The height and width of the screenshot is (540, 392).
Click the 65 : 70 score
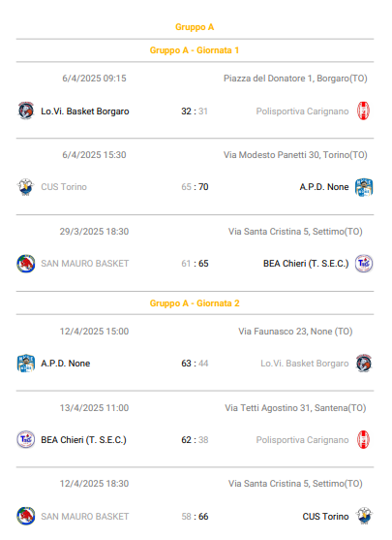point(195,187)
